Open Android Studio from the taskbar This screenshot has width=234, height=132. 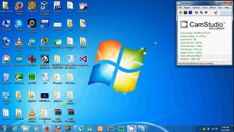click(x=90, y=129)
